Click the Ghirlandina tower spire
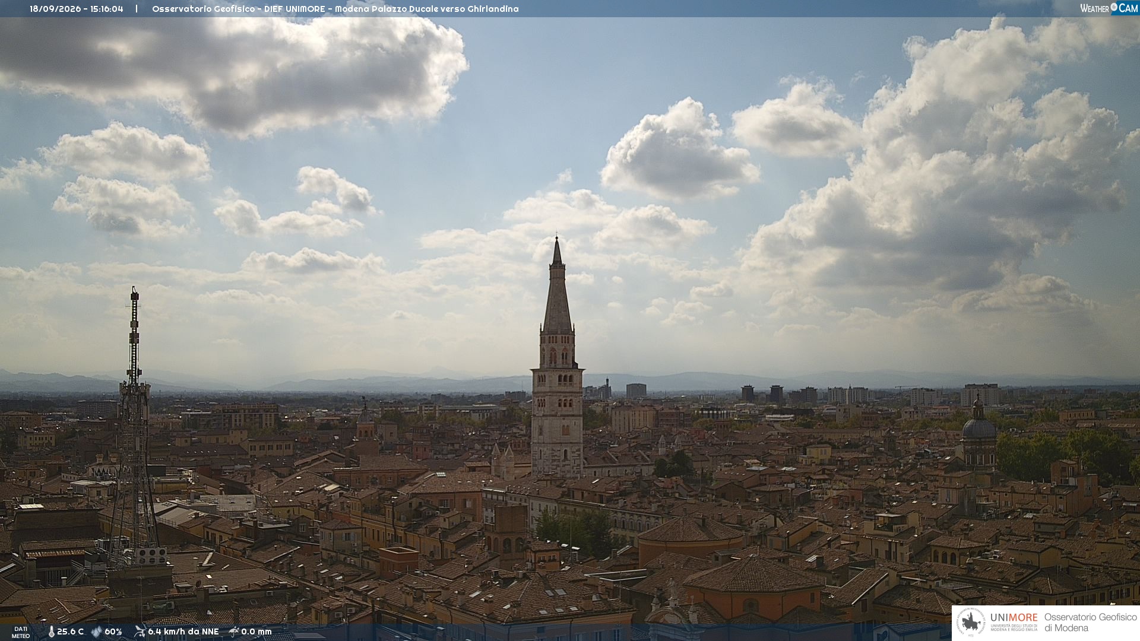The width and height of the screenshot is (1140, 641). point(557,285)
